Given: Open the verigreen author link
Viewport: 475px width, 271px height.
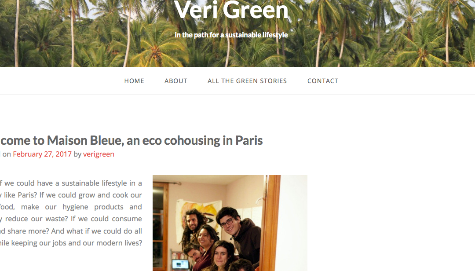Looking at the screenshot, I should point(99,154).
